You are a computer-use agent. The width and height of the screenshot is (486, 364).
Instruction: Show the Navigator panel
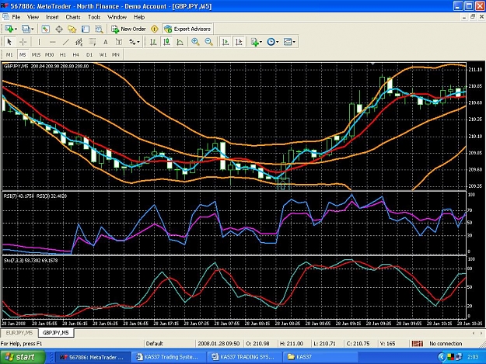coord(72,29)
